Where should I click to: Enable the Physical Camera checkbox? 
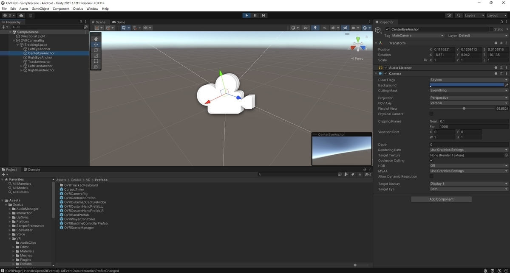pos(432,114)
